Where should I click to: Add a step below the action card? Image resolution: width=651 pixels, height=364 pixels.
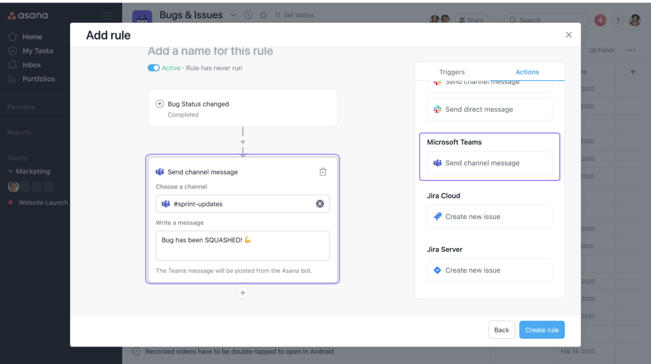tap(243, 293)
